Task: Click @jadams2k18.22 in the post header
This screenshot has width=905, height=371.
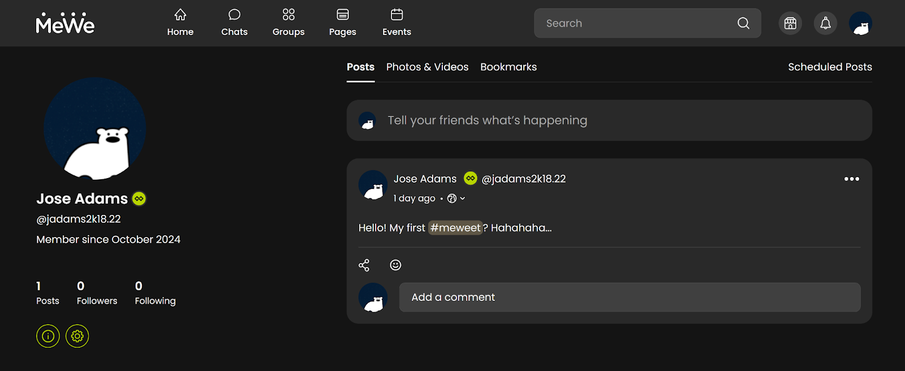Action: click(x=523, y=179)
